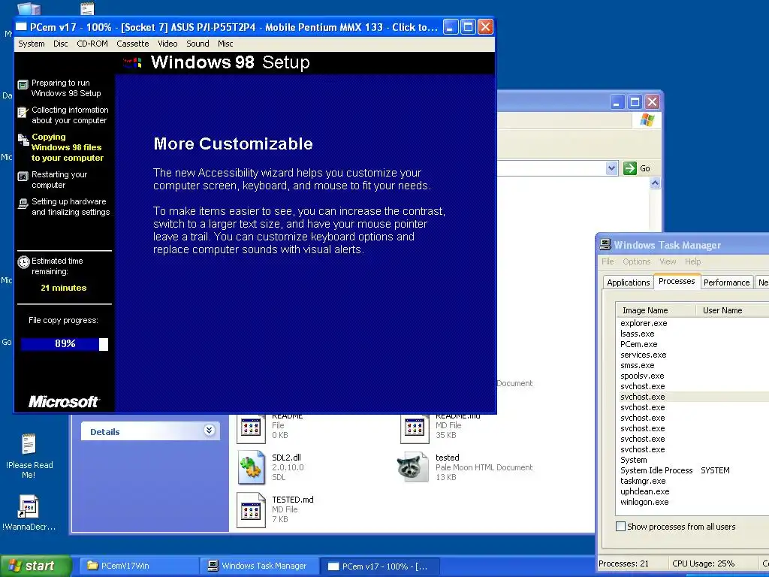The image size is (769, 577).
Task: Select System Idle Process row
Action: (x=692, y=470)
